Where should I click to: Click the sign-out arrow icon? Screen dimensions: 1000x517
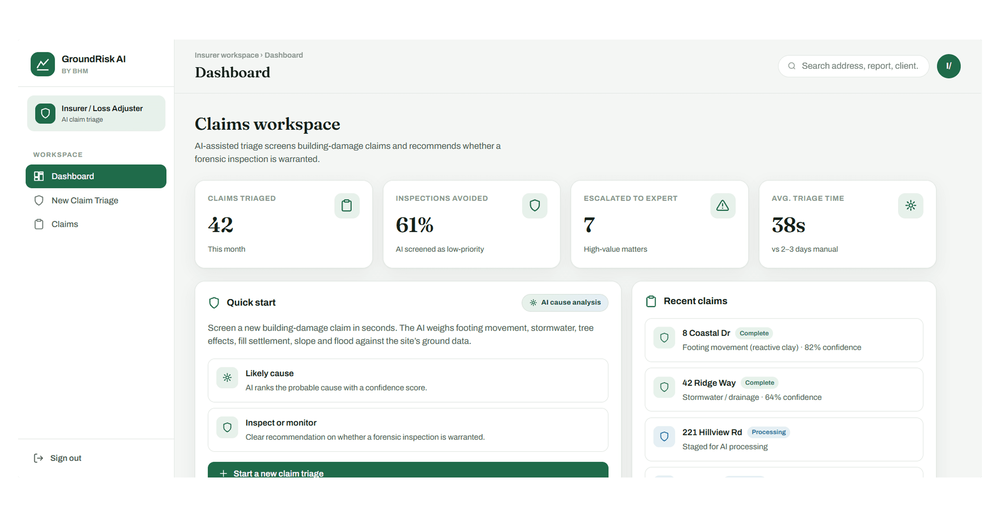click(x=38, y=458)
